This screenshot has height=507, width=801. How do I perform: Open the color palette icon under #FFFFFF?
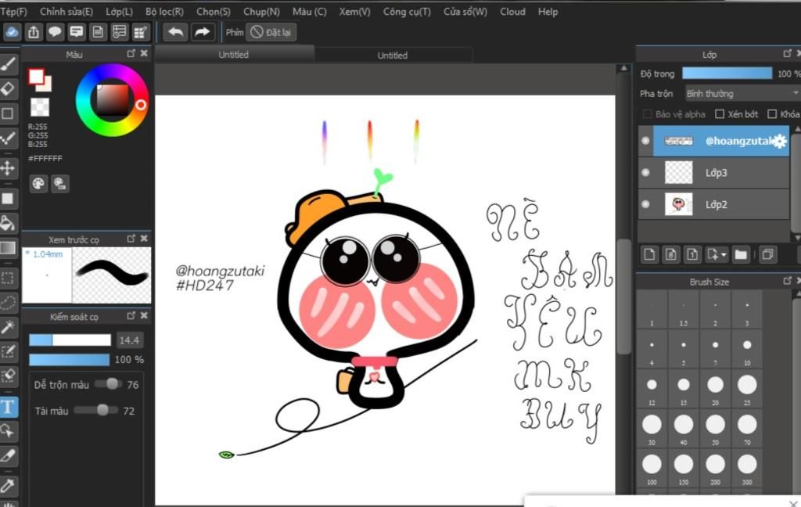pos(38,184)
